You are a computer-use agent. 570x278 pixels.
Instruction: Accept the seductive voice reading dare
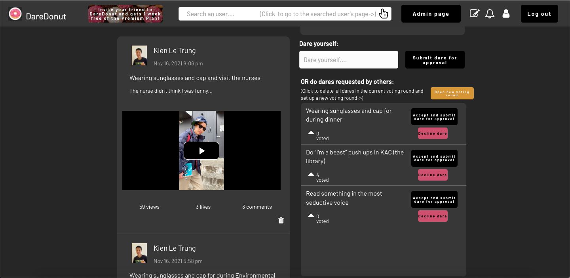(434, 200)
